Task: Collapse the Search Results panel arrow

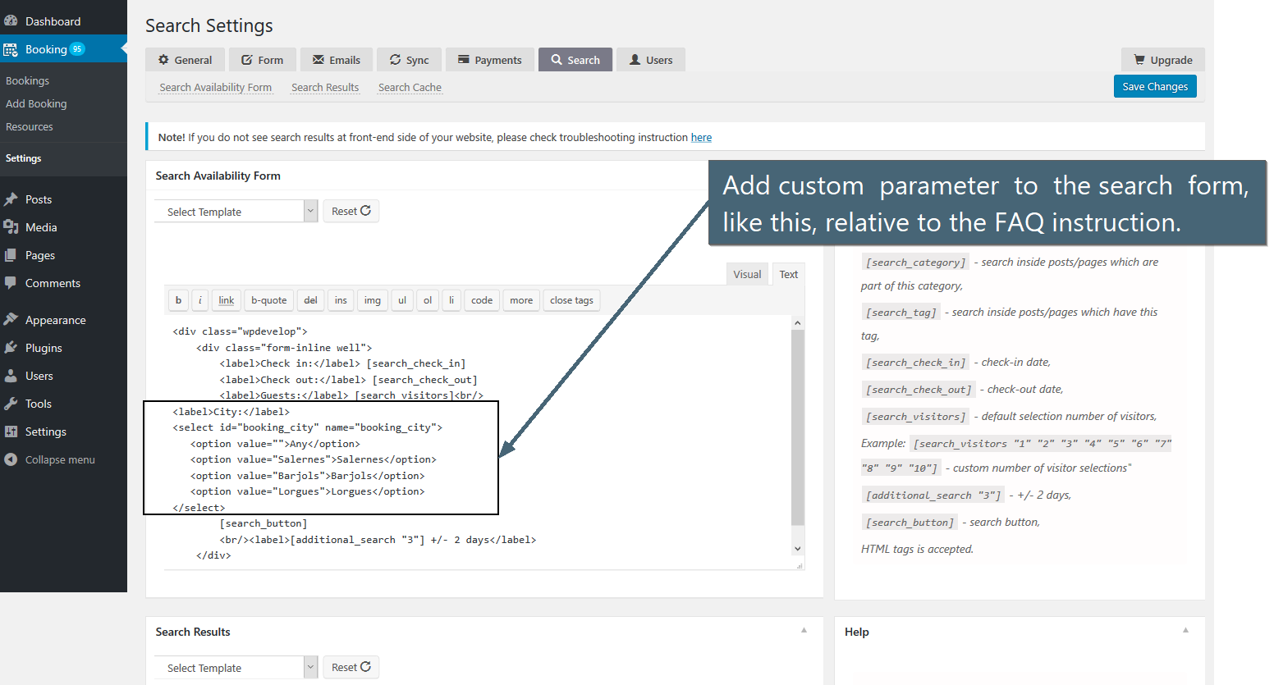Action: click(x=804, y=630)
